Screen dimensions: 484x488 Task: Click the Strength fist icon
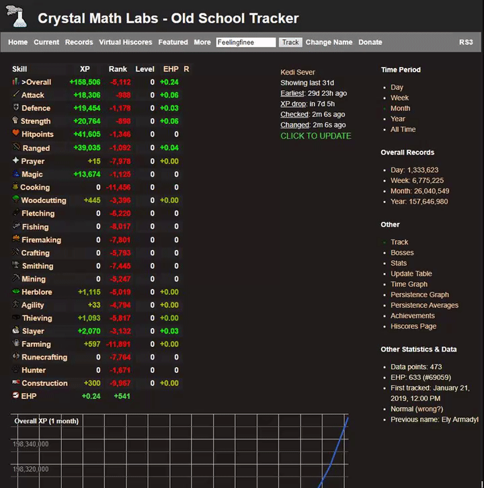click(15, 120)
